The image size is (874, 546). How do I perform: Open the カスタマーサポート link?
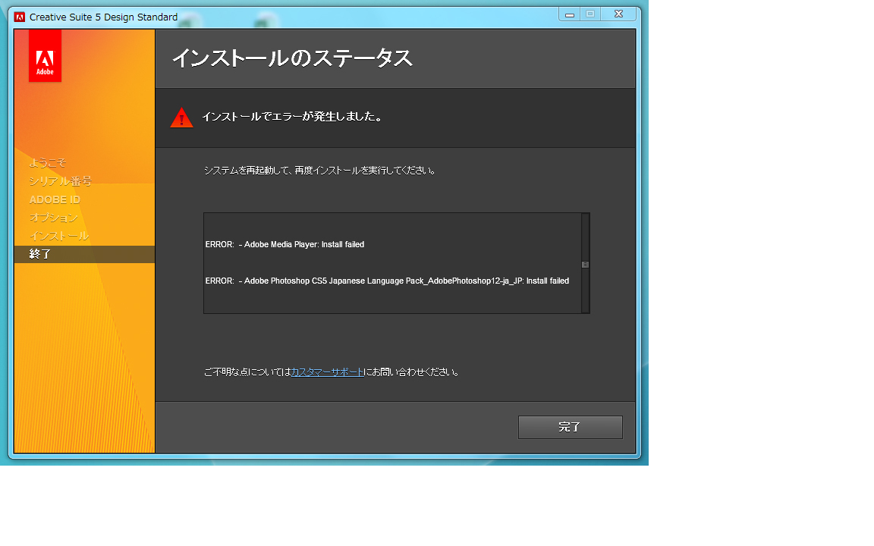327,372
